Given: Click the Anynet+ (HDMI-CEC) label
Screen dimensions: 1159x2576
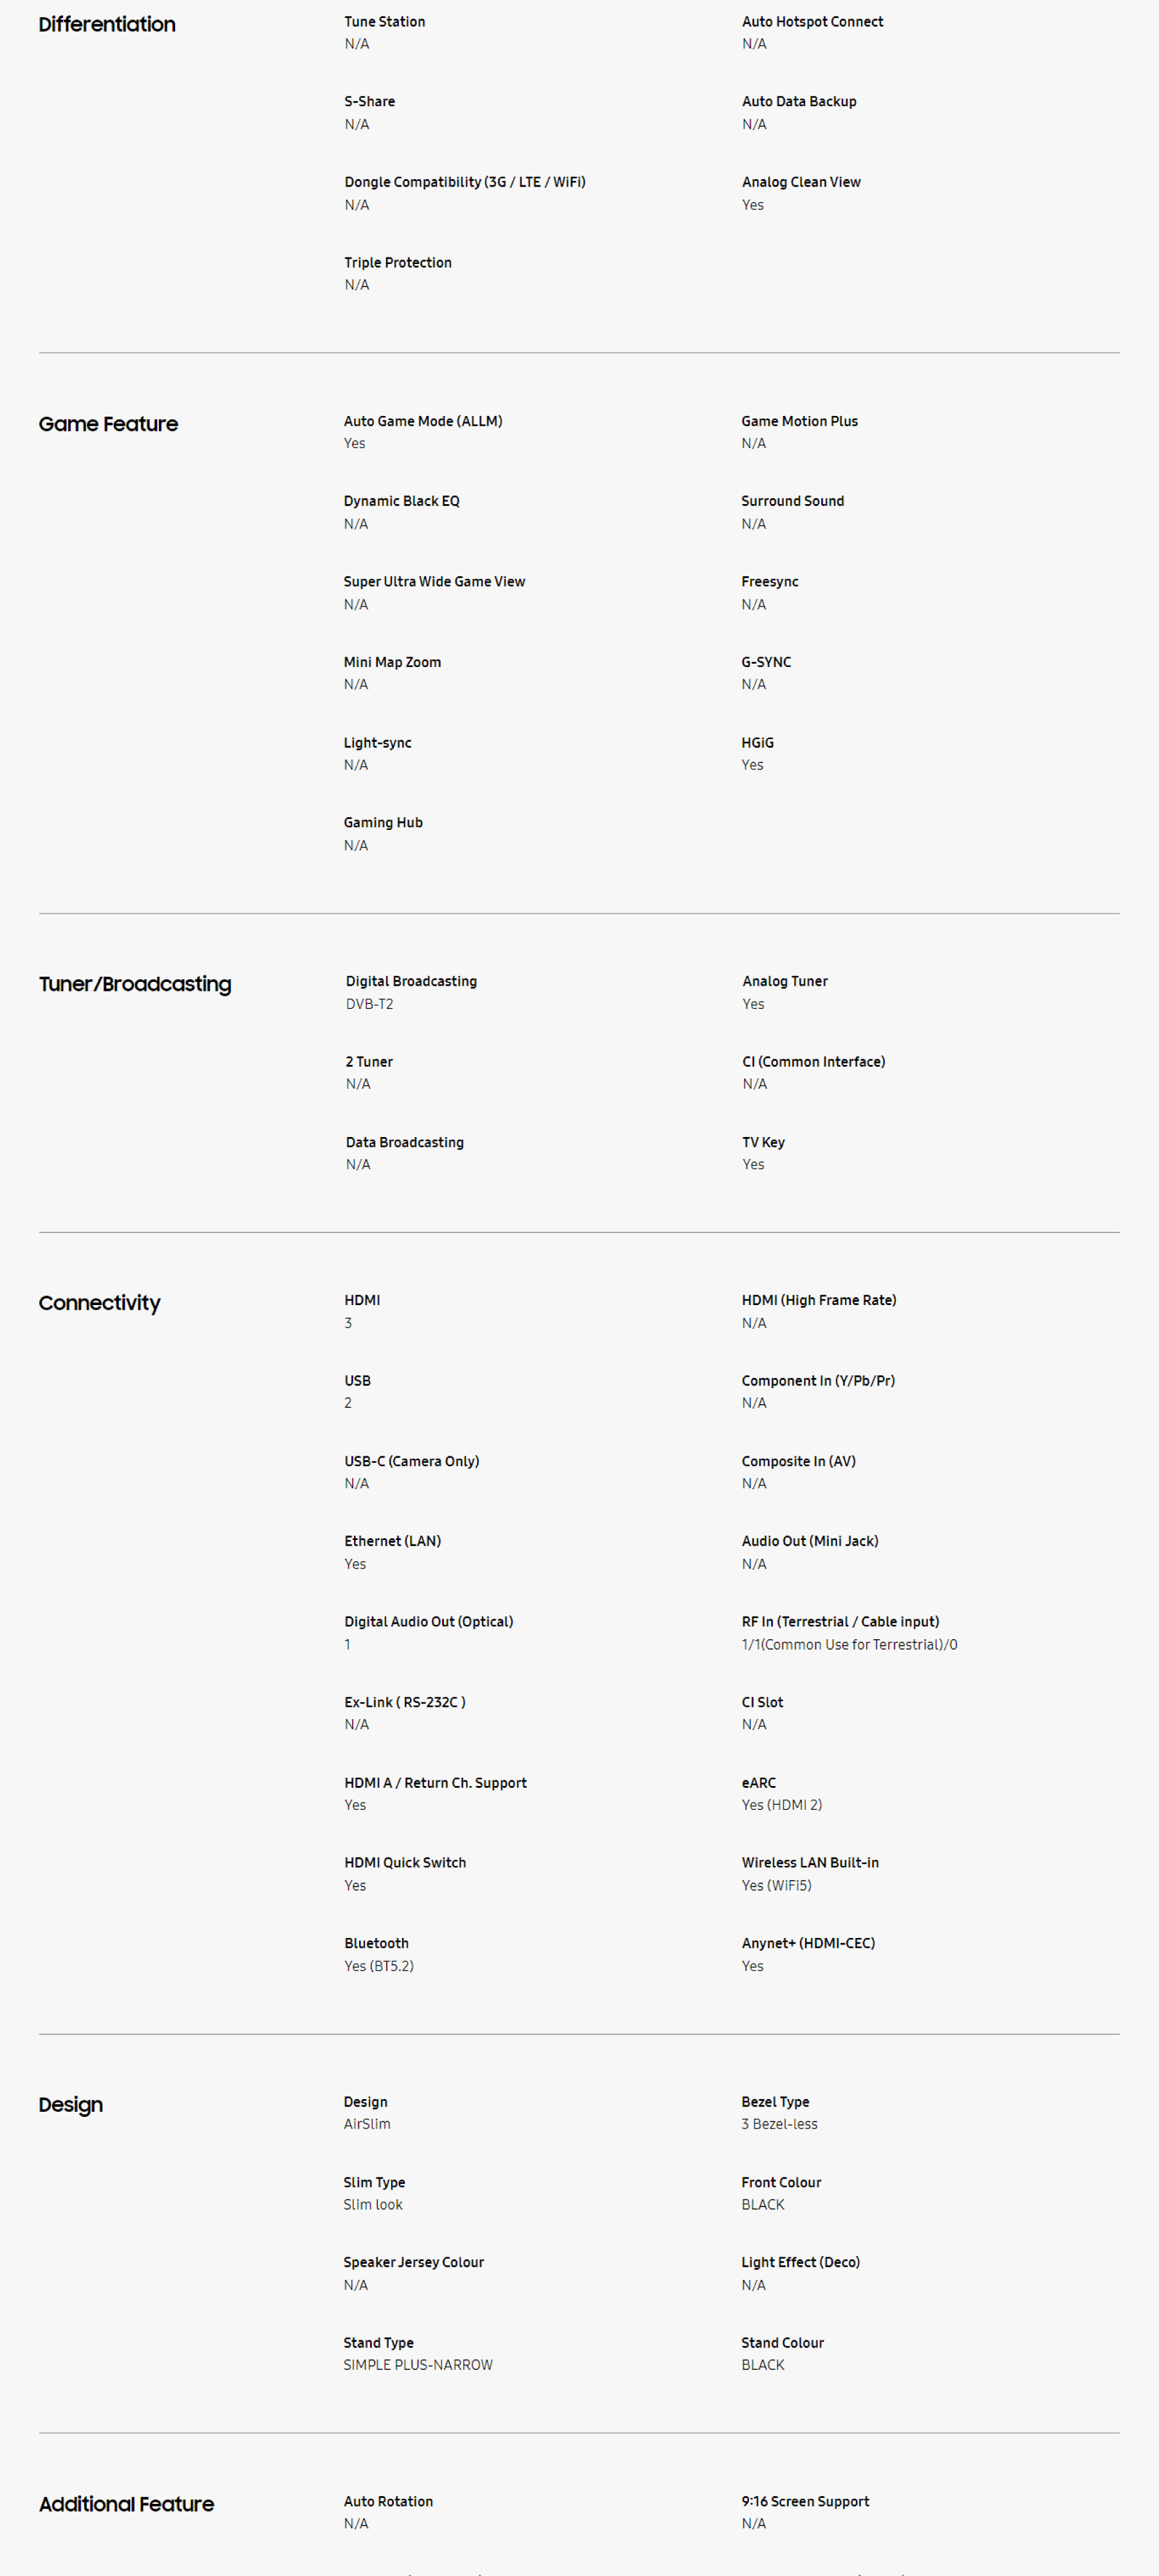Looking at the screenshot, I should pos(807,1943).
